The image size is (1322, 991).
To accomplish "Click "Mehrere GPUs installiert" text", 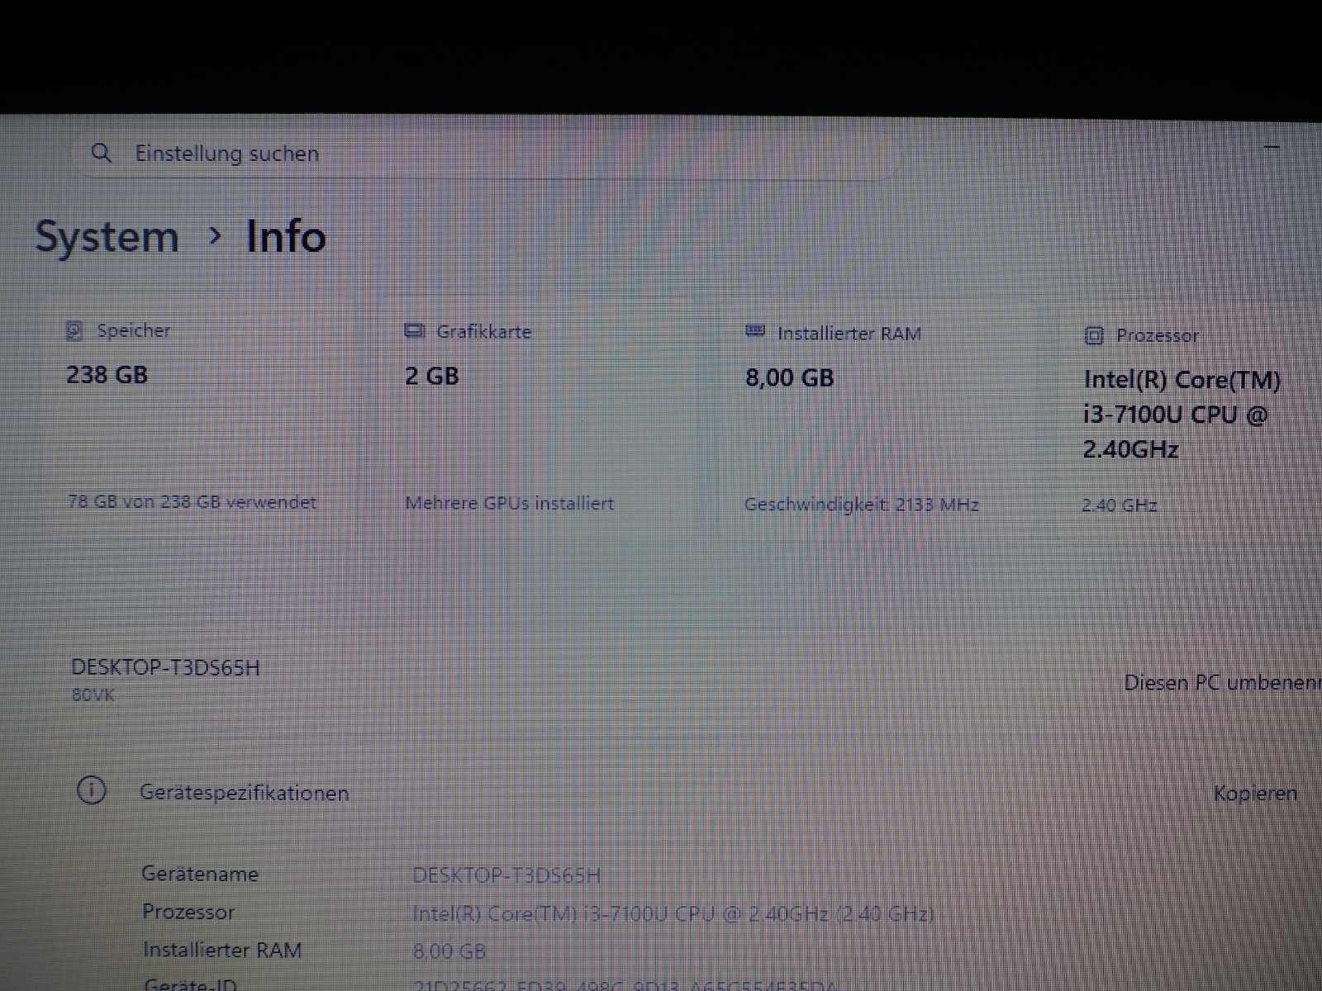I will pyautogui.click(x=510, y=503).
